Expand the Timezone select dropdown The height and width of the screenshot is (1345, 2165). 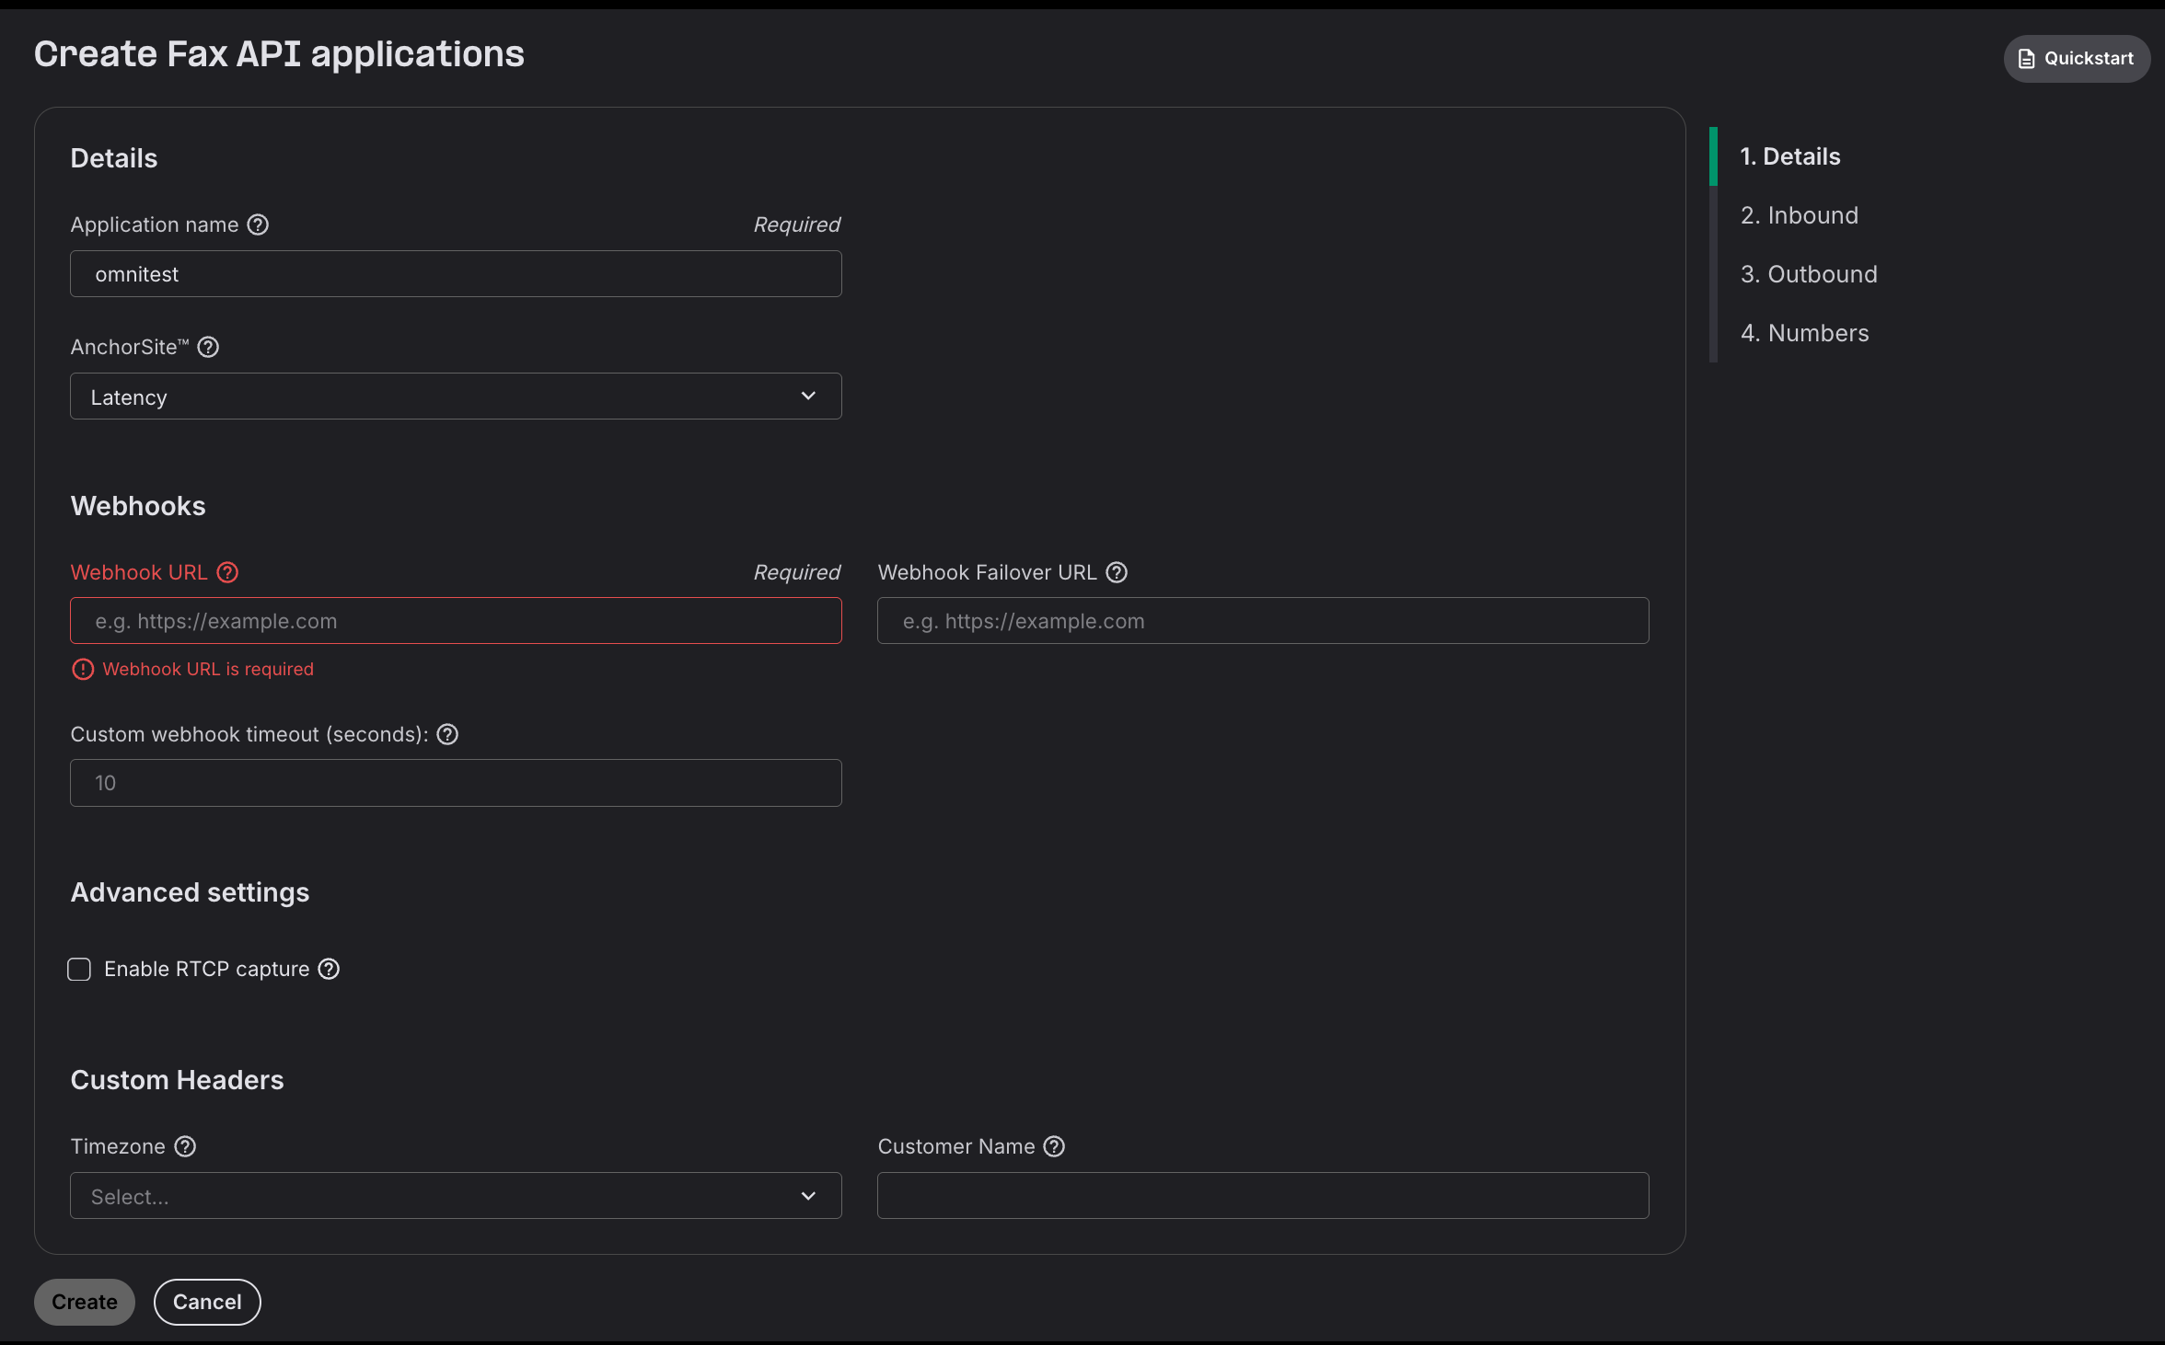coord(456,1196)
